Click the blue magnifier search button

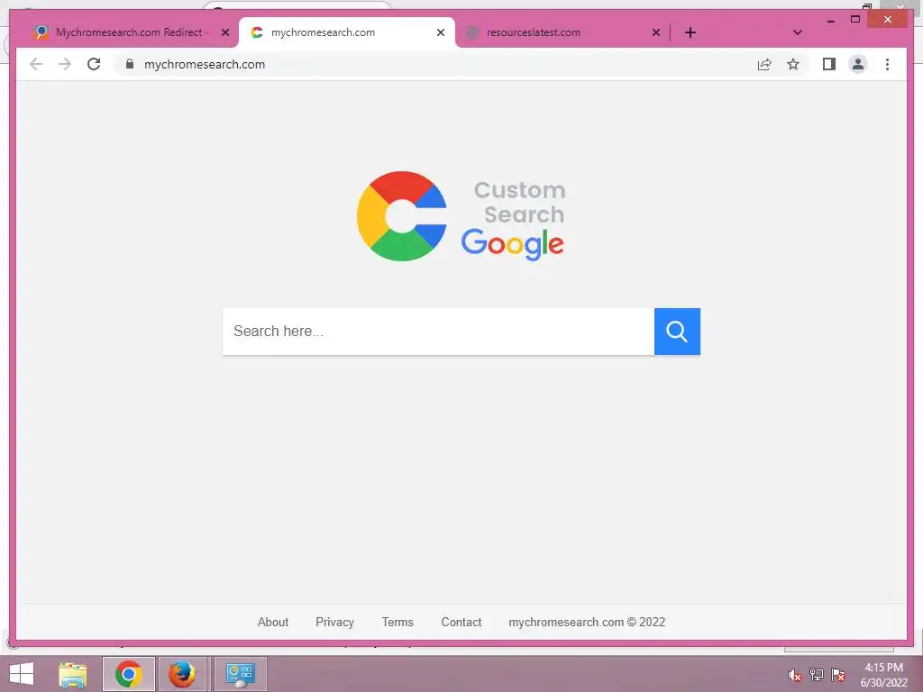[x=677, y=332]
